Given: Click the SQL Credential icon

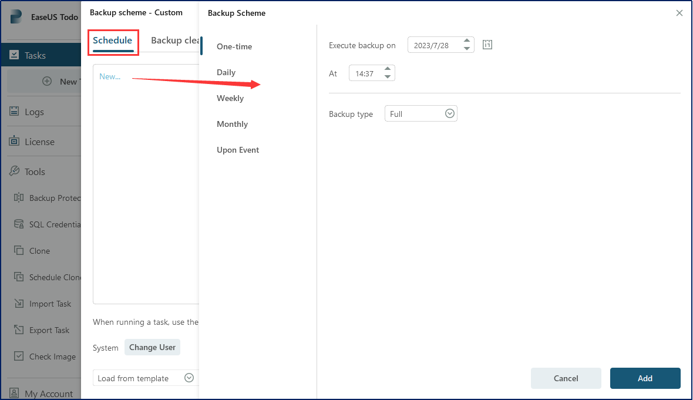Looking at the screenshot, I should [19, 224].
